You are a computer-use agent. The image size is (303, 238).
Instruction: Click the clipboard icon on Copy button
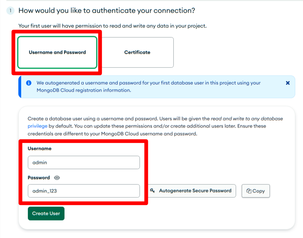(249, 191)
